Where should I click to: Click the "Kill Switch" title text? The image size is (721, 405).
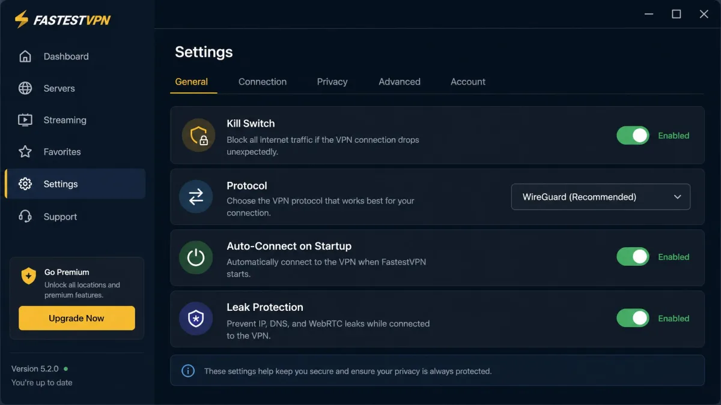[251, 124]
